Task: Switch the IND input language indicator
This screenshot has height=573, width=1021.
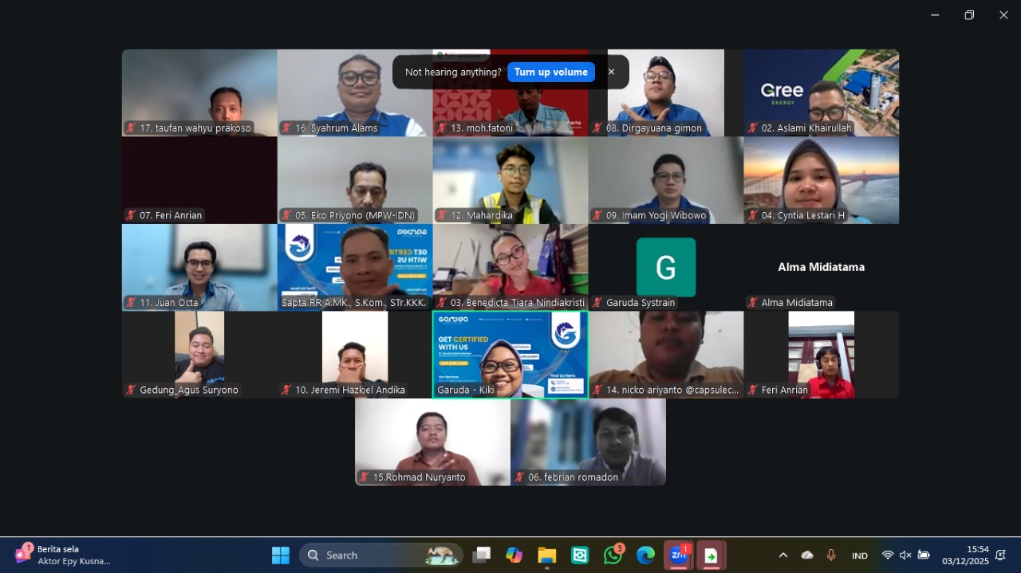Action: 860,555
